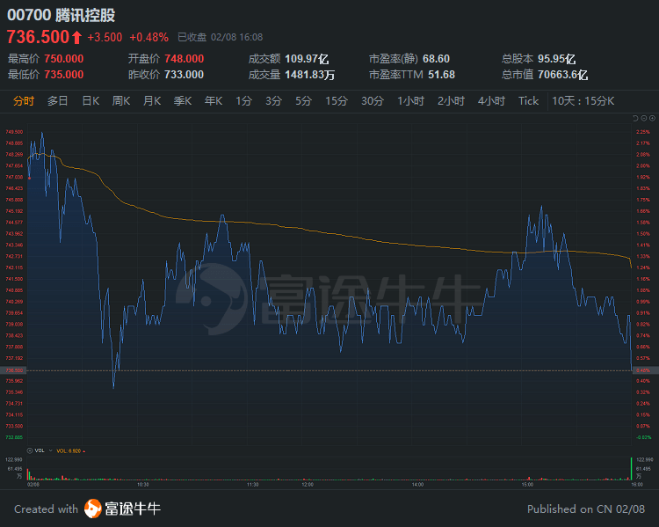
Task: Click the tall green closing volume bar
Action: pyautogui.click(x=631, y=468)
